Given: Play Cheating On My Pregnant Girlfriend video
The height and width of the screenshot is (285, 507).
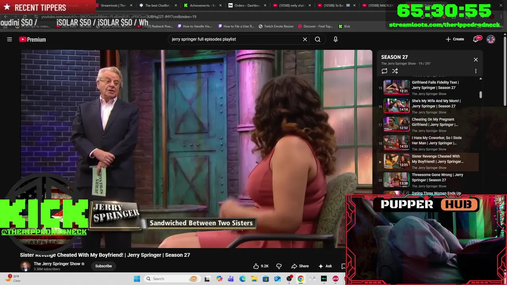Looking at the screenshot, I should click(435, 122).
